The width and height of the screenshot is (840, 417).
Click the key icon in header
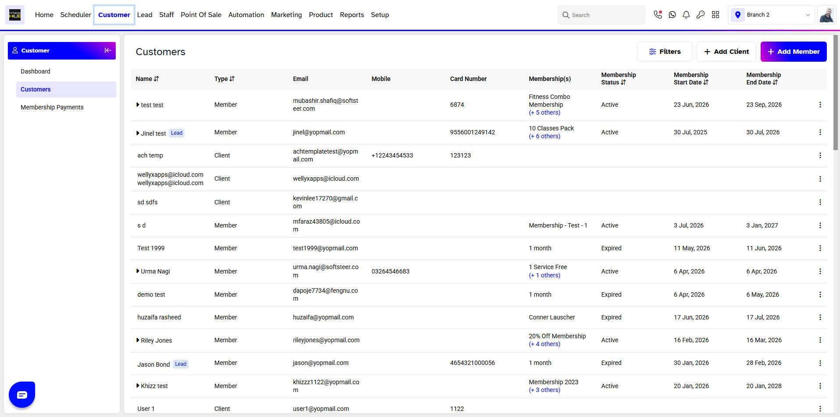[x=701, y=14]
